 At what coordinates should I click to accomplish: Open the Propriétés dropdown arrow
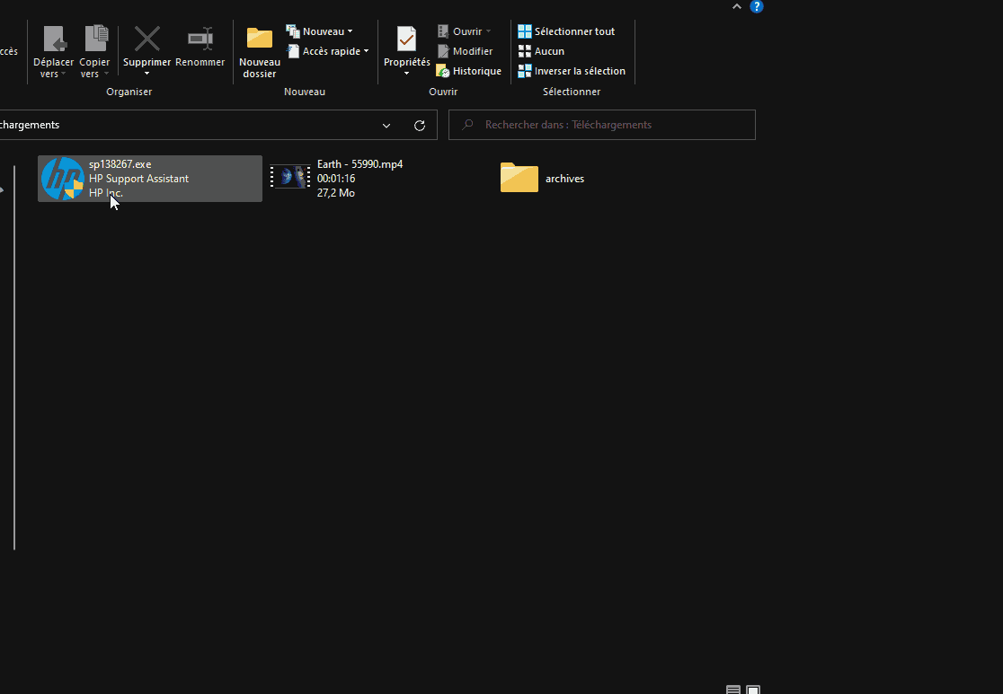[407, 74]
